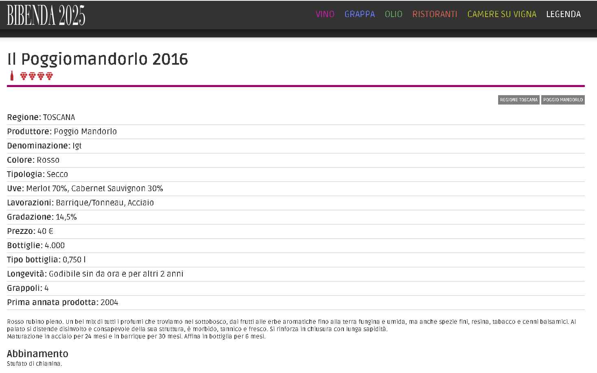Image resolution: width=597 pixels, height=373 pixels.
Task: Click the Prima annata prodotta 2004 row
Action: pyautogui.click(x=63, y=302)
